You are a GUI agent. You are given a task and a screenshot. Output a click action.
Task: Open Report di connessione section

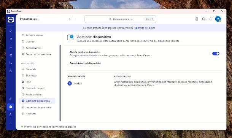coord(38,54)
